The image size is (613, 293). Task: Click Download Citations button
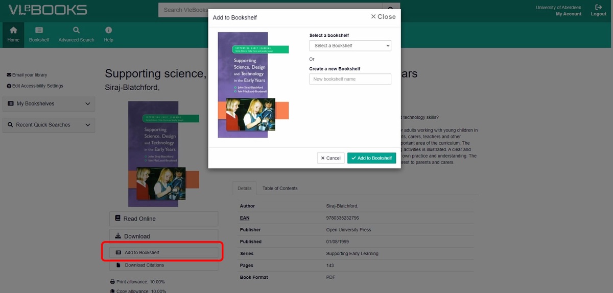pos(164,265)
